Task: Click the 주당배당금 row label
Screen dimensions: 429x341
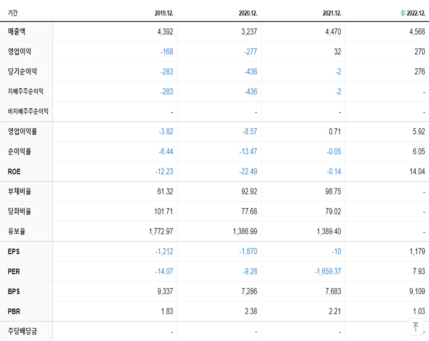Action: (x=23, y=331)
